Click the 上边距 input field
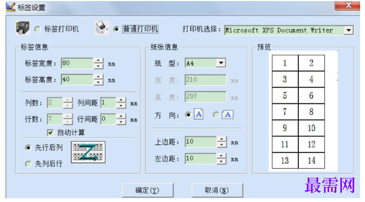 pos(201,142)
